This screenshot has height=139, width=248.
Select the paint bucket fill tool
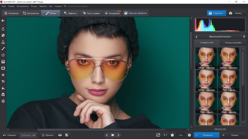(3, 88)
